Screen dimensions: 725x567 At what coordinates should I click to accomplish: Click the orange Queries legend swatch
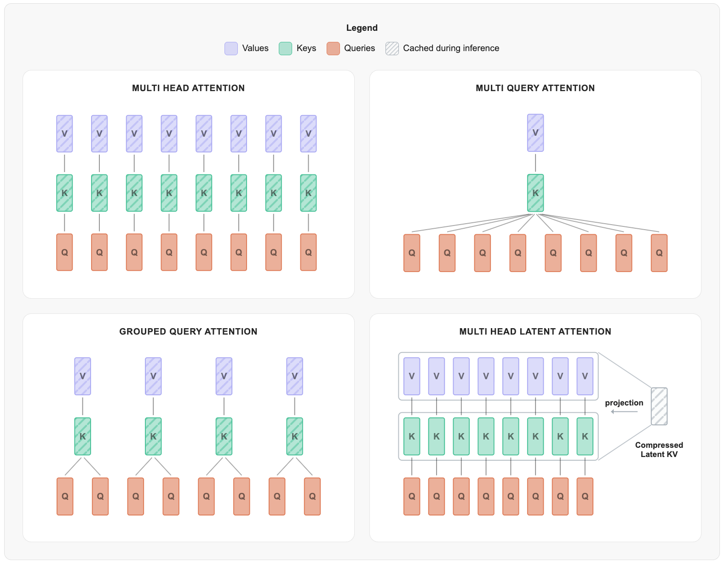coord(333,48)
